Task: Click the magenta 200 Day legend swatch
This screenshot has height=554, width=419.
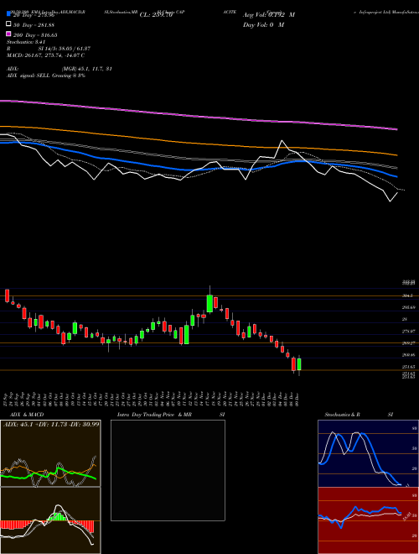Action: click(x=8, y=34)
